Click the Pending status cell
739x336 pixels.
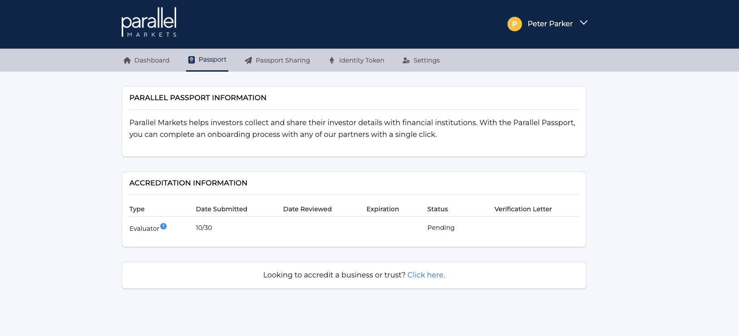pyautogui.click(x=441, y=228)
